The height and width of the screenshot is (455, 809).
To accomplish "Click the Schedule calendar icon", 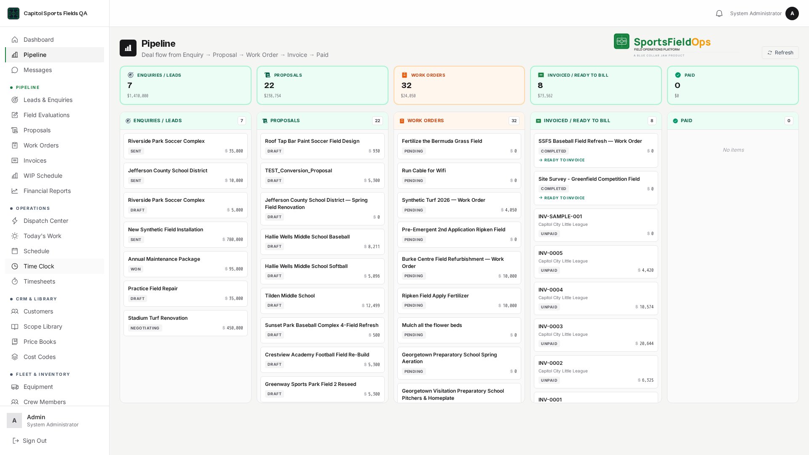I will click(x=15, y=251).
